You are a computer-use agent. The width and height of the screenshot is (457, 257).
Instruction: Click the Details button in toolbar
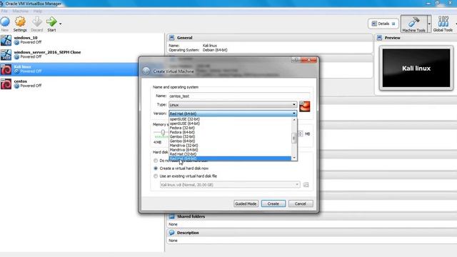pyautogui.click(x=383, y=24)
